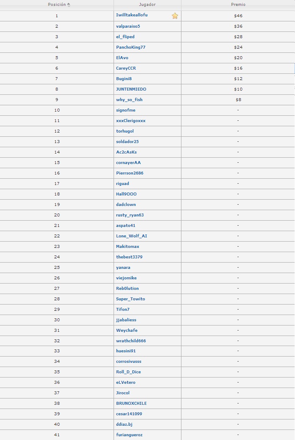View why_so_fish player link

click(x=129, y=99)
